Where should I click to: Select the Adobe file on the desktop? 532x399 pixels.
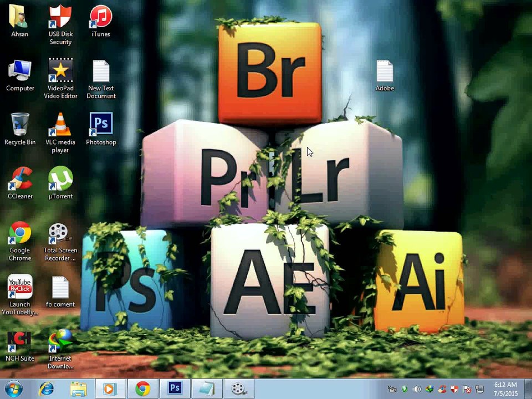tap(385, 75)
